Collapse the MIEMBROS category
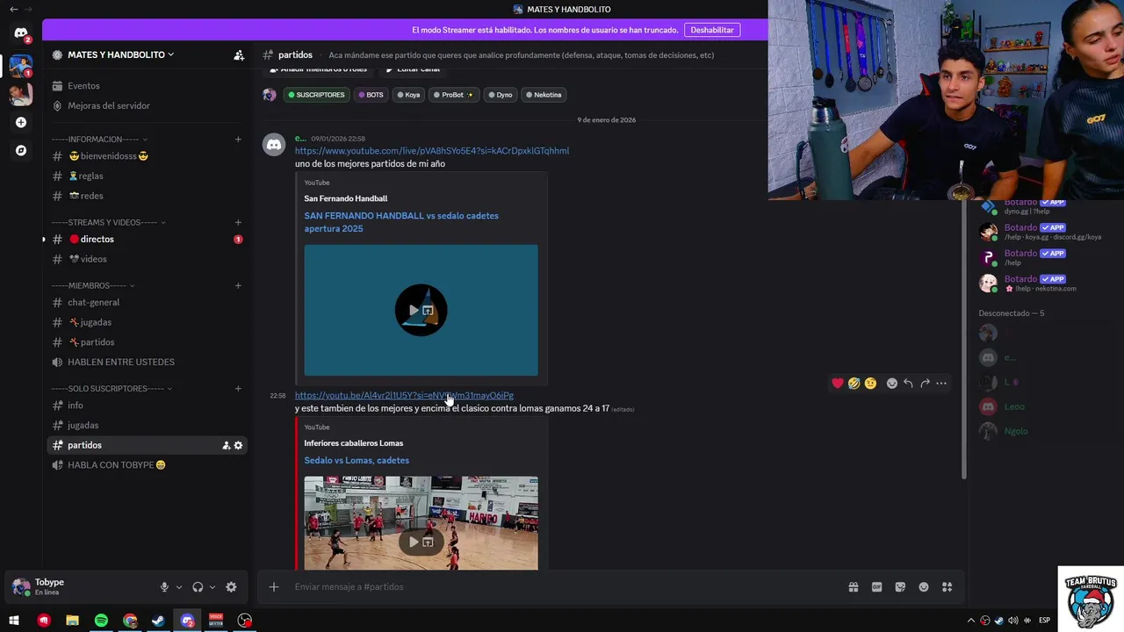The width and height of the screenshot is (1124, 632). tap(92, 285)
